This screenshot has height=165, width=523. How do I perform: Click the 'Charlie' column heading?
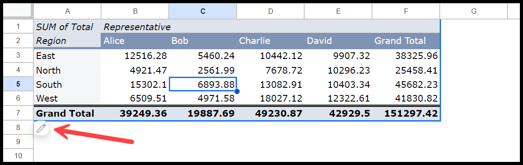coord(270,41)
